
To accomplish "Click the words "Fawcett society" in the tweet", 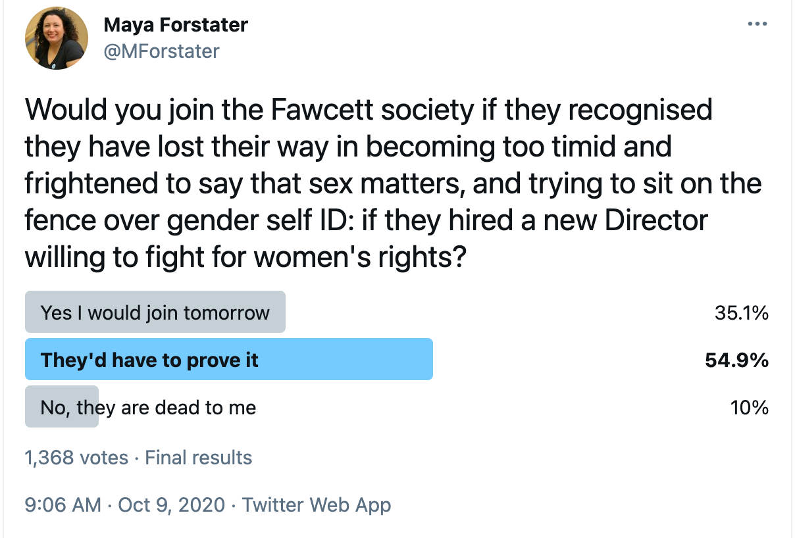I will (371, 110).
